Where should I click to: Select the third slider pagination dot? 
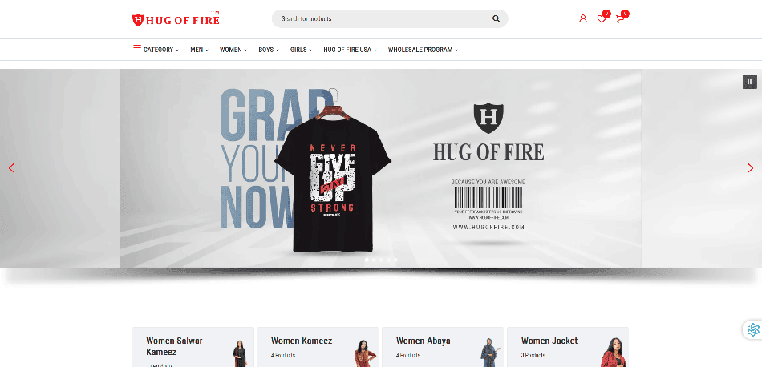tap(381, 260)
